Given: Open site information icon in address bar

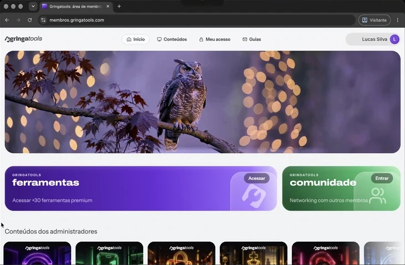Looking at the screenshot, I should click(43, 20).
